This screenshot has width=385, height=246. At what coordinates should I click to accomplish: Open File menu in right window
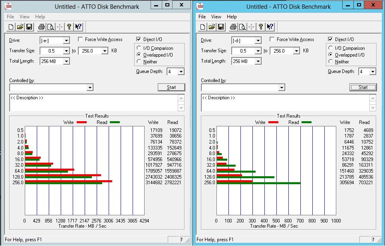tap(202, 17)
